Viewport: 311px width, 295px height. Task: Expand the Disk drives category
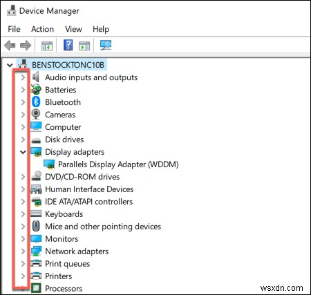[x=23, y=140]
